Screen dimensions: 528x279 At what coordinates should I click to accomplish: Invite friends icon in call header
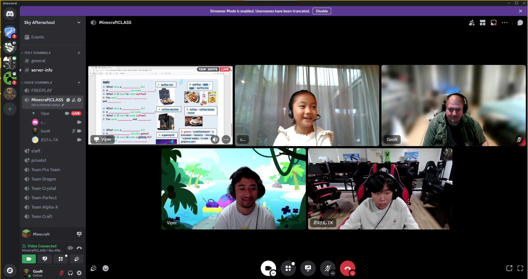[x=472, y=23]
